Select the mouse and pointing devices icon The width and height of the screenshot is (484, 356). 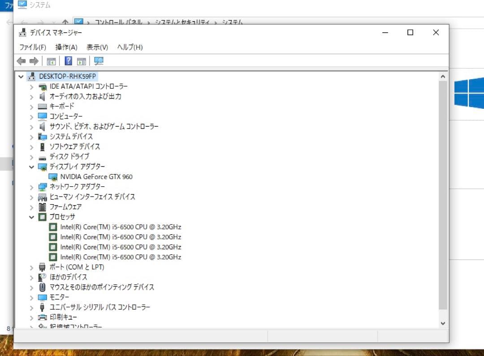[x=42, y=287]
